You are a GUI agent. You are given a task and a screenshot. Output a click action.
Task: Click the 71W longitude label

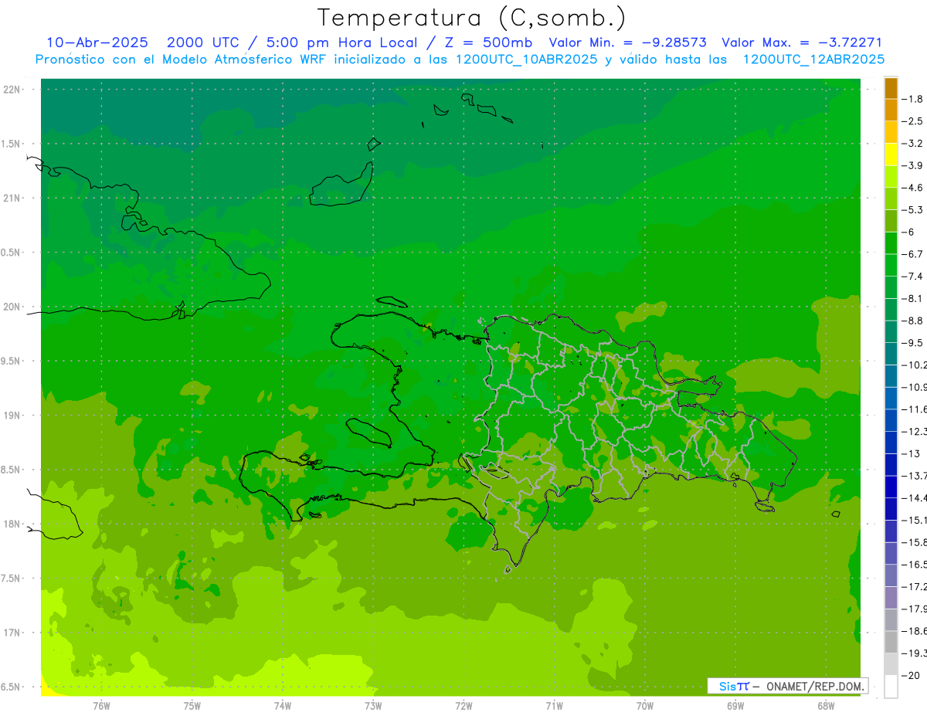[x=554, y=706]
